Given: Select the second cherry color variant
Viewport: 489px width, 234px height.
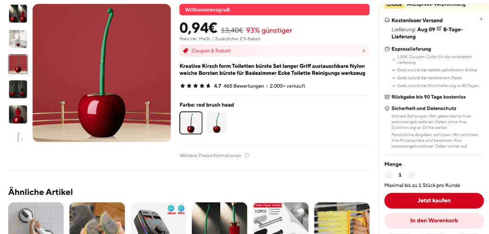Looking at the screenshot, I should click(217, 123).
